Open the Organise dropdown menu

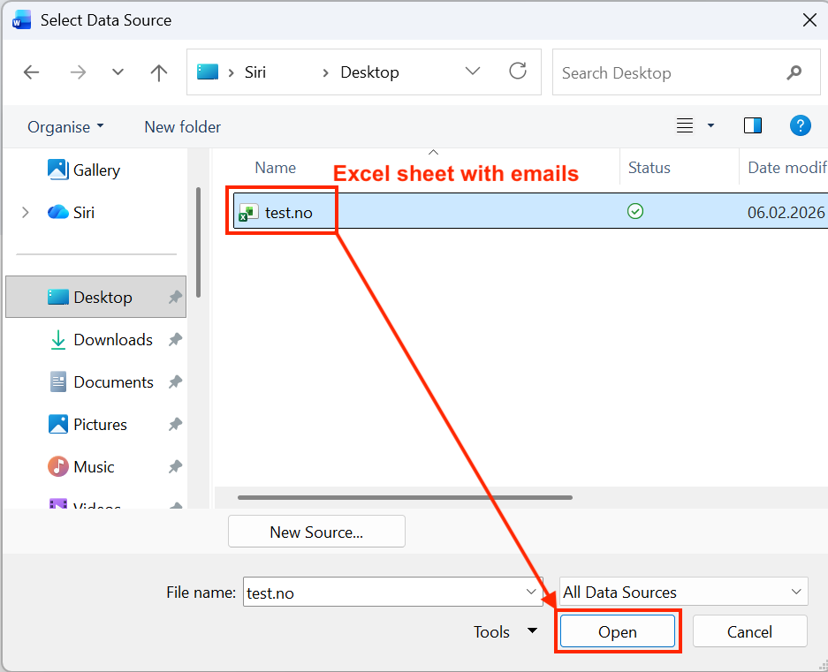click(65, 126)
